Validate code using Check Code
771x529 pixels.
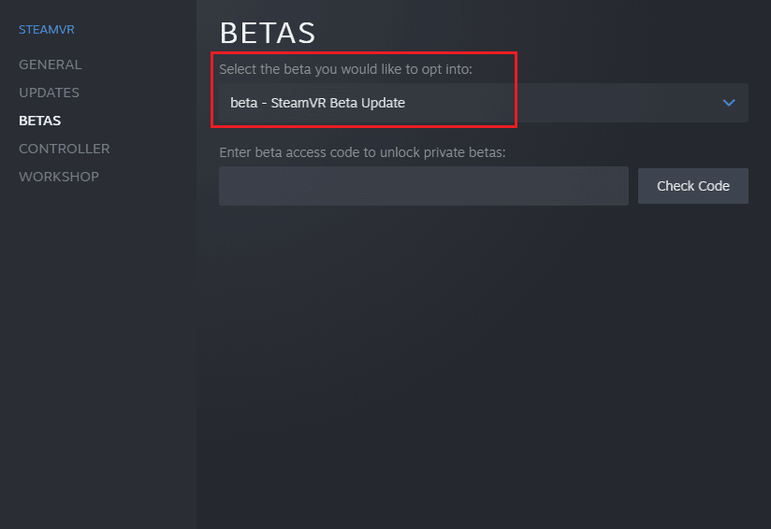(692, 186)
